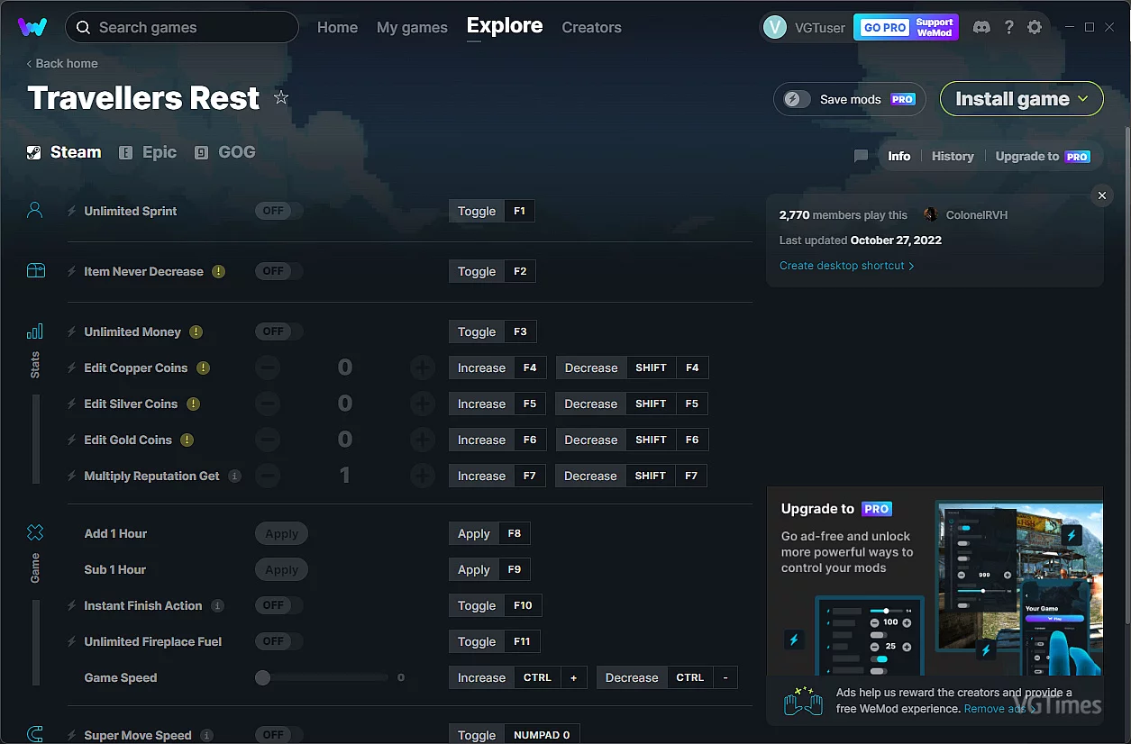Screen dimensions: 1131x744
Task: Click Toggle NUMPAD 0 hotkey button
Action: click(514, 735)
